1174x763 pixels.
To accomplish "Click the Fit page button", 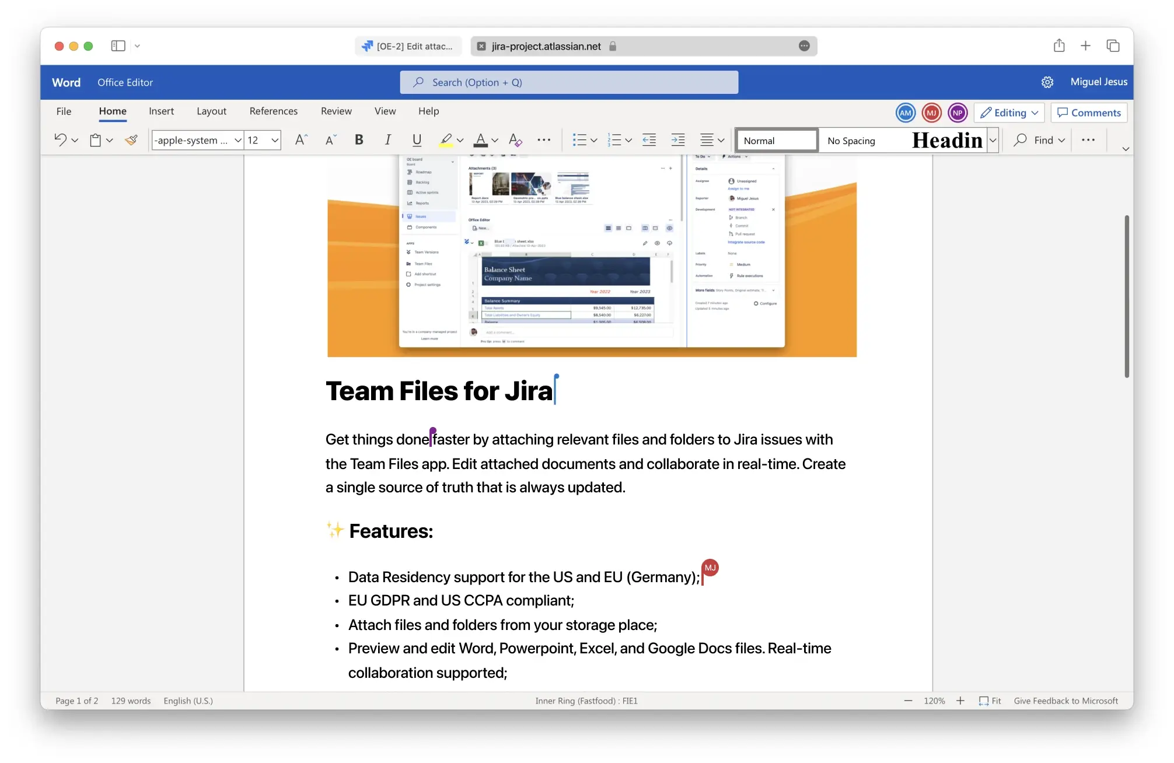I will (x=990, y=701).
